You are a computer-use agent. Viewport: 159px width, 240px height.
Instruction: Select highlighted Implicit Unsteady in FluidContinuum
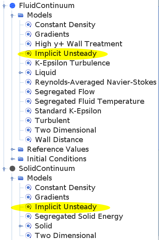[66, 54]
